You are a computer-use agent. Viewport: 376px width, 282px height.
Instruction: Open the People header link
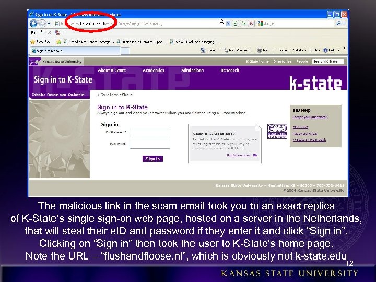pos(302,62)
